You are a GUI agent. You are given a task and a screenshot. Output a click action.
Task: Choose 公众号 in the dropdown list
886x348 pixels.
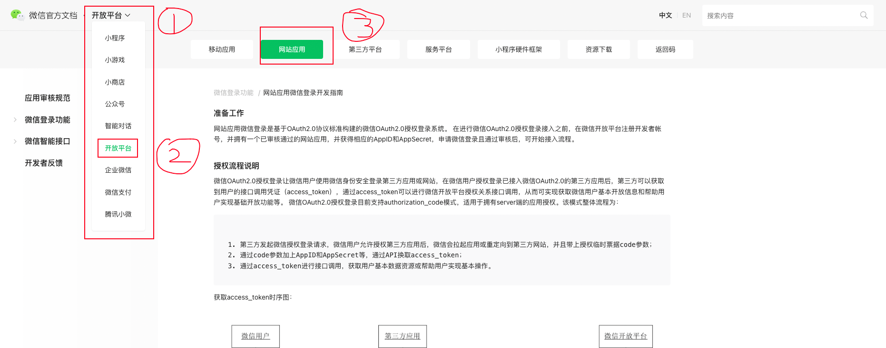[115, 104]
